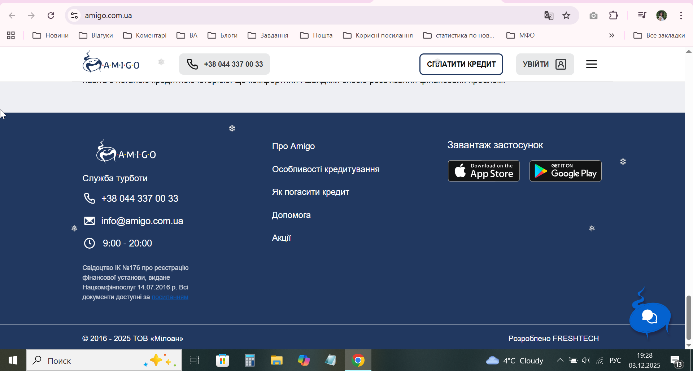Click the camera screenshot extension icon
The width and height of the screenshot is (693, 371).
click(593, 16)
